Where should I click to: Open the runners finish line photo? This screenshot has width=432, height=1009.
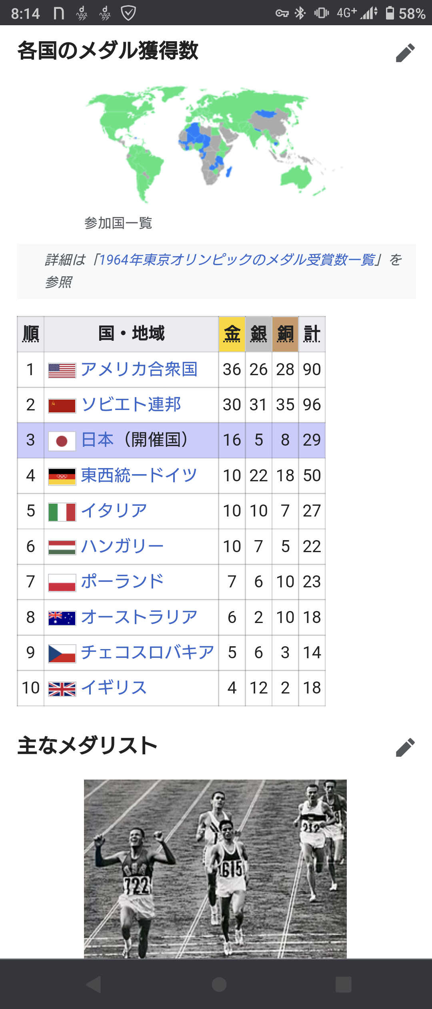click(x=215, y=869)
